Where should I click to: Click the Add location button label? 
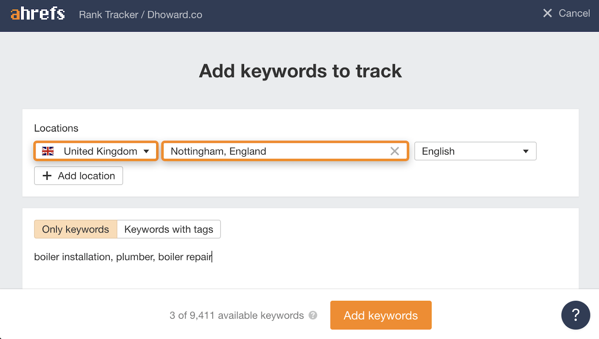coord(86,176)
